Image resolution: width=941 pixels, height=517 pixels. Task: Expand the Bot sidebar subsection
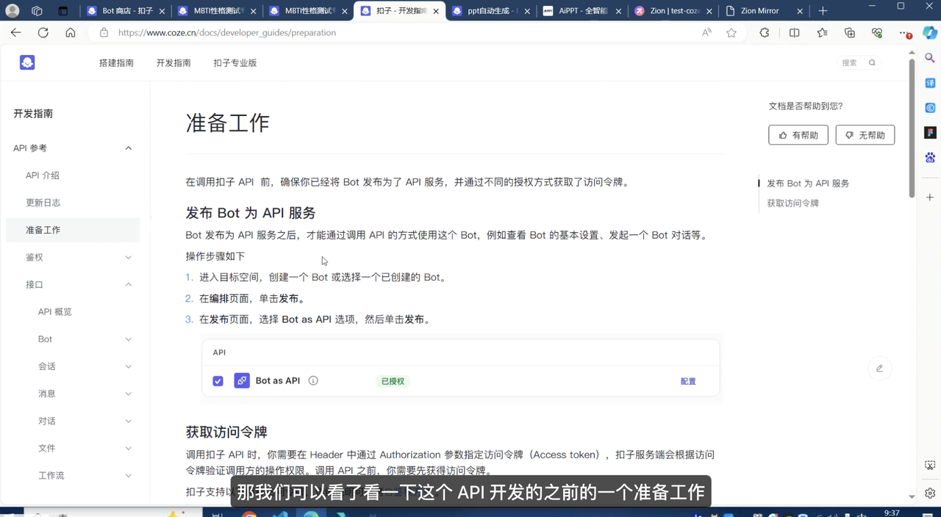pos(129,339)
